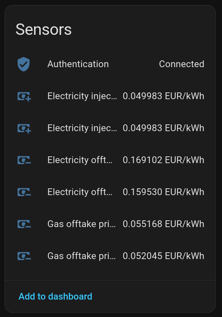The height and width of the screenshot is (317, 222).
Task: Click the 0.169102 EUR/kWh value
Action: coord(163,160)
